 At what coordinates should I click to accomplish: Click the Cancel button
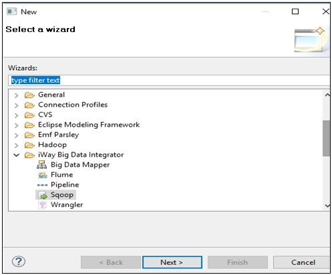[x=302, y=262]
